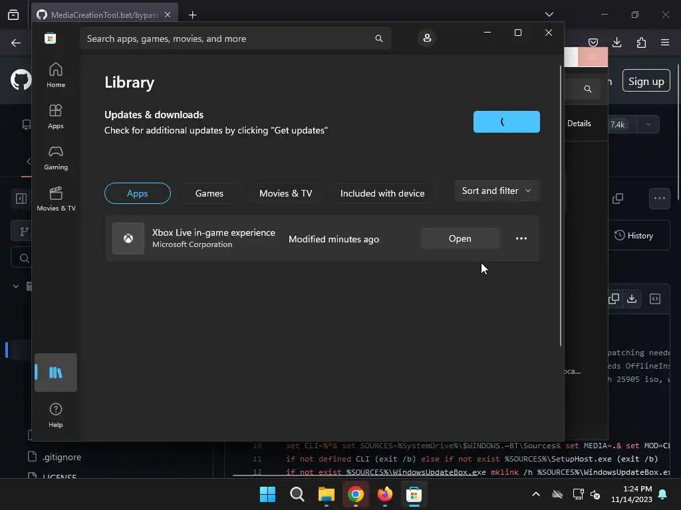Click the browser back arrow

(16, 42)
